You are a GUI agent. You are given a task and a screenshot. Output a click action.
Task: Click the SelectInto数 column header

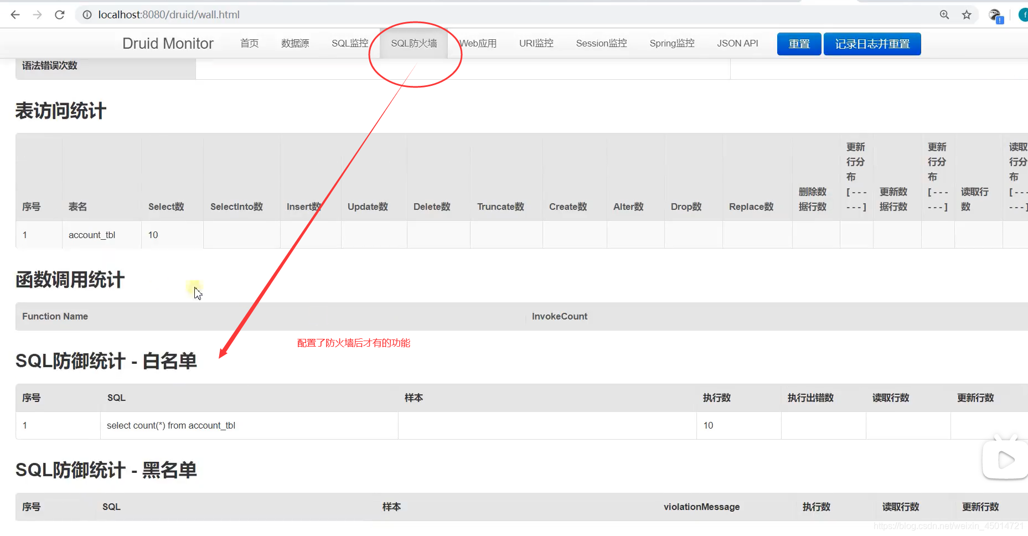tap(236, 207)
